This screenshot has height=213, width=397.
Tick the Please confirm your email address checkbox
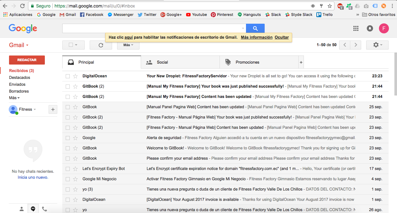pyautogui.click(x=68, y=158)
